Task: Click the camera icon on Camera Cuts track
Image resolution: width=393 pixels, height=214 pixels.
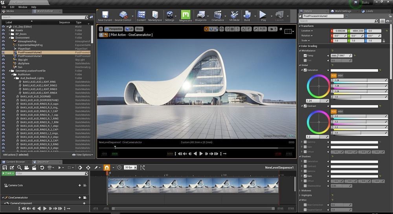Action: 85,185
